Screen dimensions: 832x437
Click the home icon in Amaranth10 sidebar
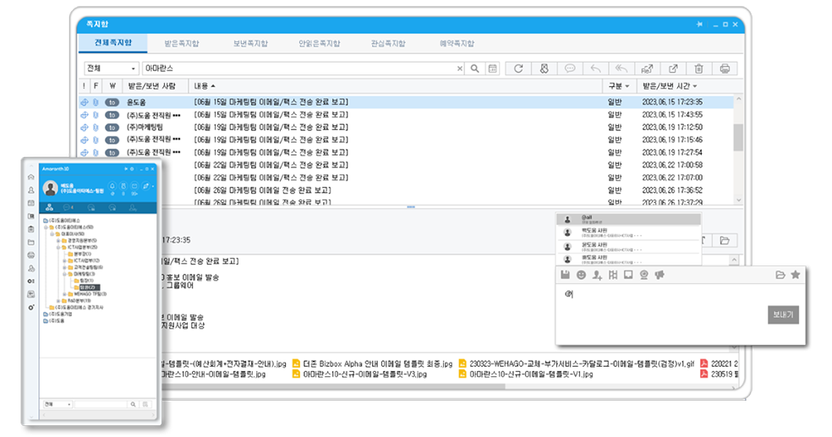pyautogui.click(x=30, y=178)
